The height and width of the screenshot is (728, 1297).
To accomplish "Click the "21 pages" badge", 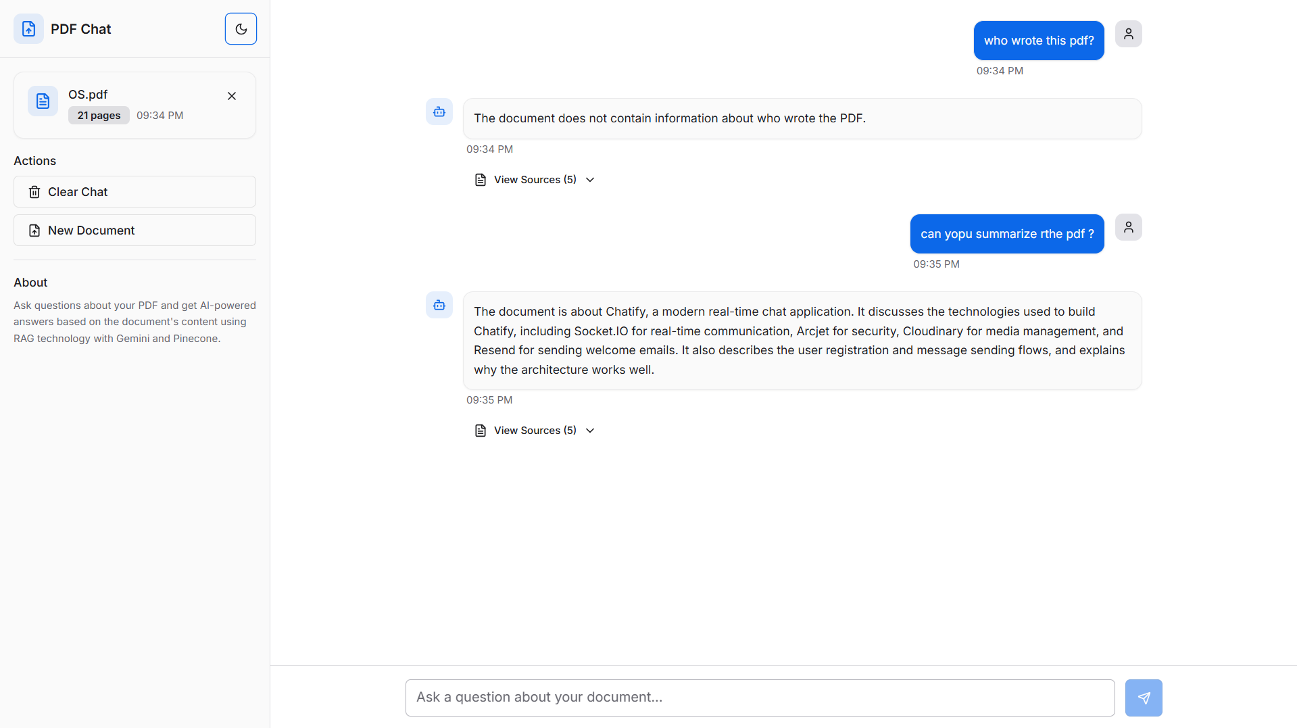I will tap(99, 116).
